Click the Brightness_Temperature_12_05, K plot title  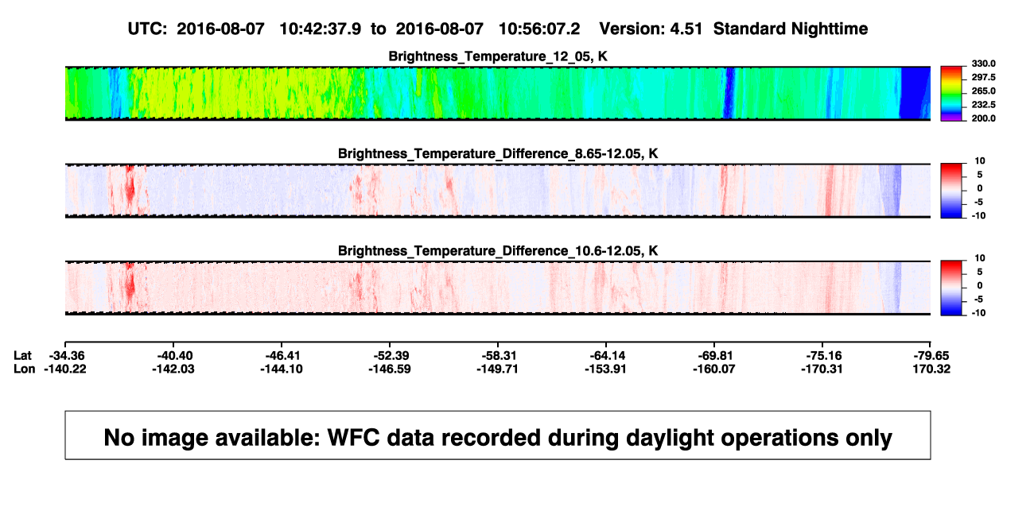498,56
